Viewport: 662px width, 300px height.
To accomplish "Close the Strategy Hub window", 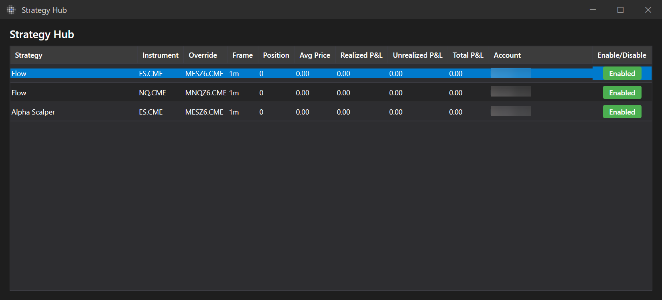I will coord(648,10).
